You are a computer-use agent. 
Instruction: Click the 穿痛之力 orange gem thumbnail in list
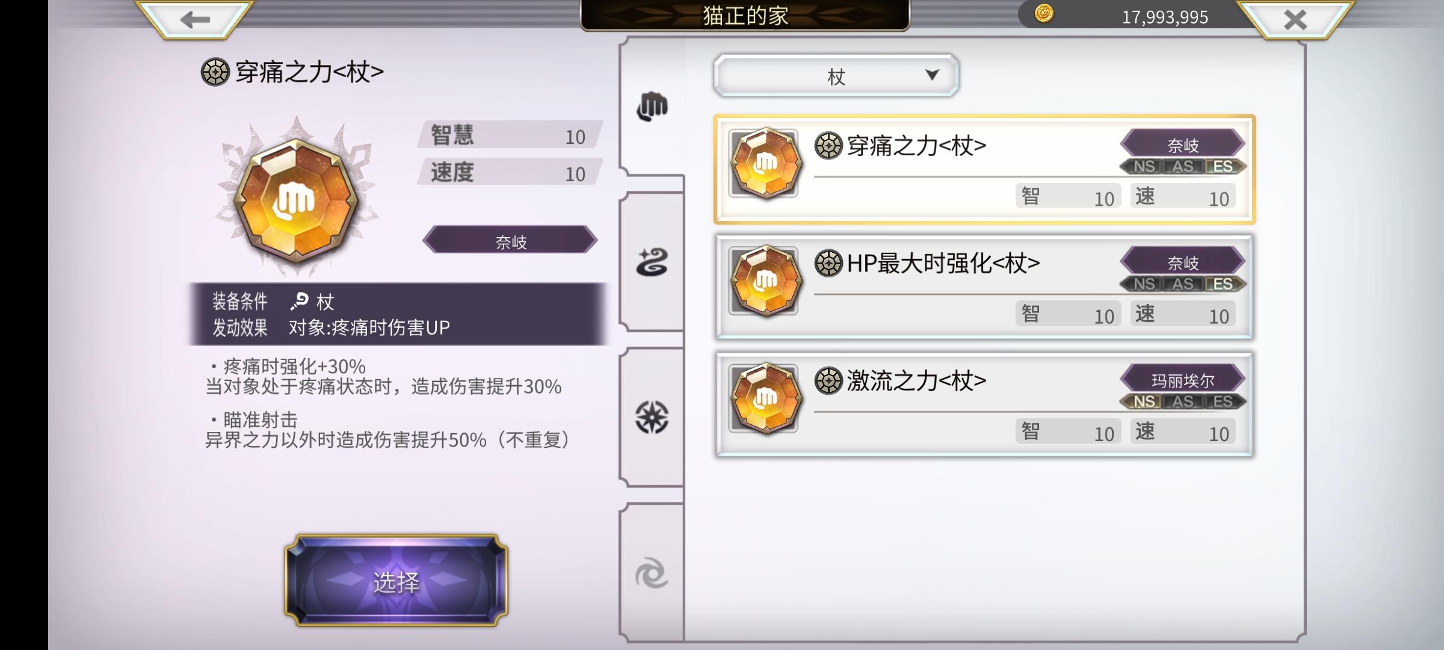[x=765, y=163]
